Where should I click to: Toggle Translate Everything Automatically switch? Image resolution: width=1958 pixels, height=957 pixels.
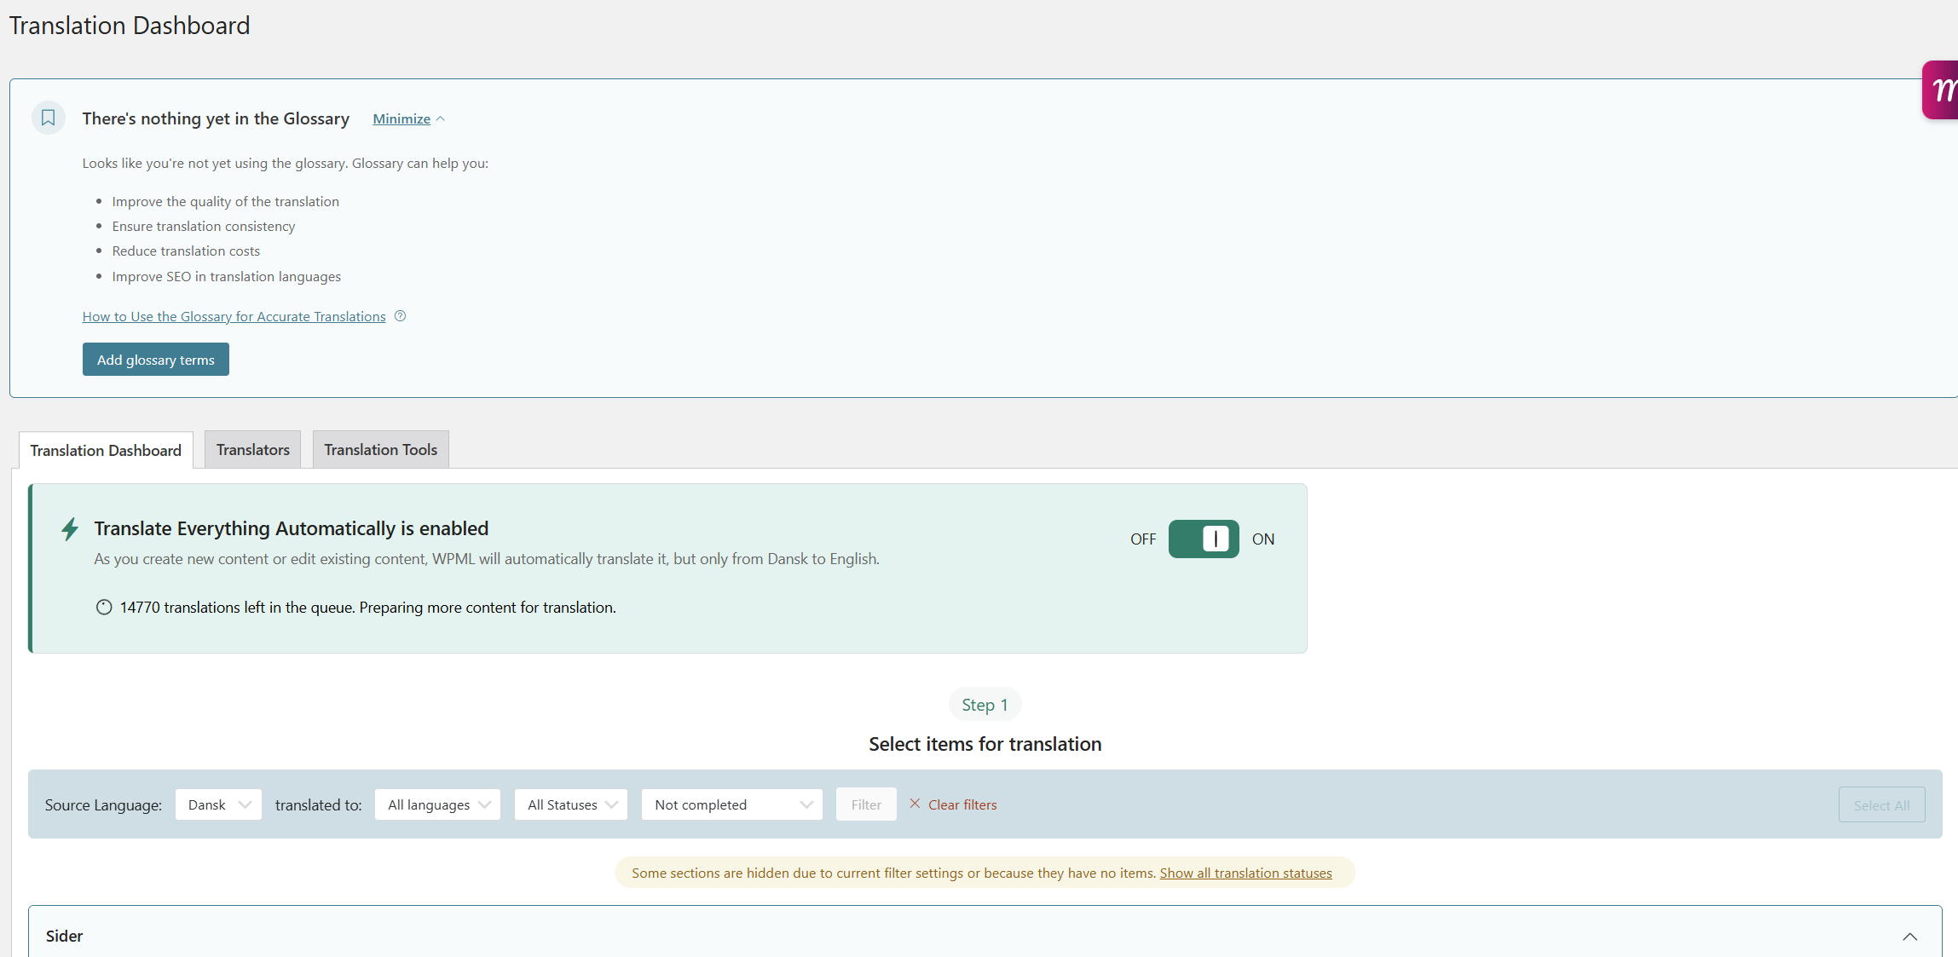click(1203, 539)
